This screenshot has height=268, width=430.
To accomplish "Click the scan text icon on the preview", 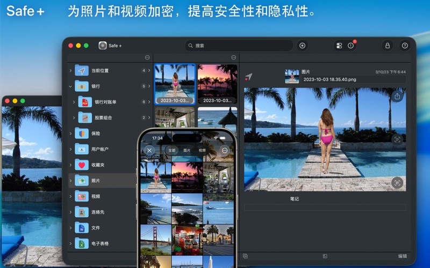I will [397, 139].
